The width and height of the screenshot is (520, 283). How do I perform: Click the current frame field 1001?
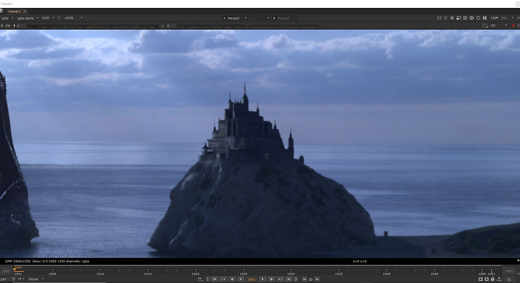252,279
